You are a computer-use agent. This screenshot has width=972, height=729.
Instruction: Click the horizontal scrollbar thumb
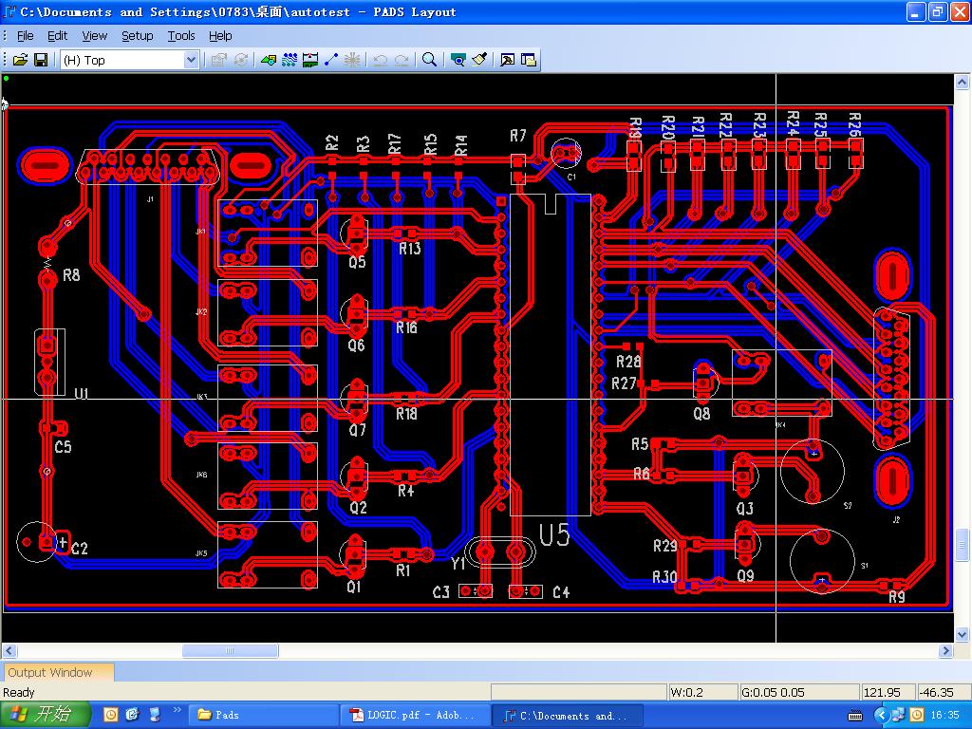point(230,651)
